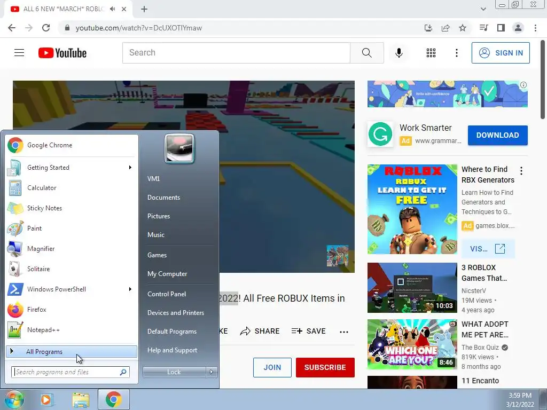
Task: Open VM1 user folder
Action: pyautogui.click(x=153, y=178)
